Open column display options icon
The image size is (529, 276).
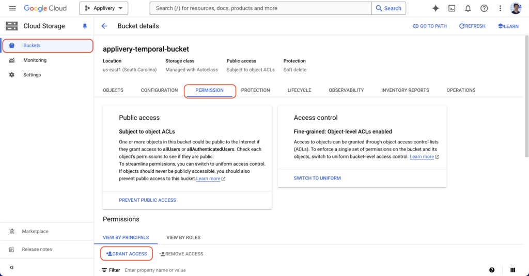513,270
